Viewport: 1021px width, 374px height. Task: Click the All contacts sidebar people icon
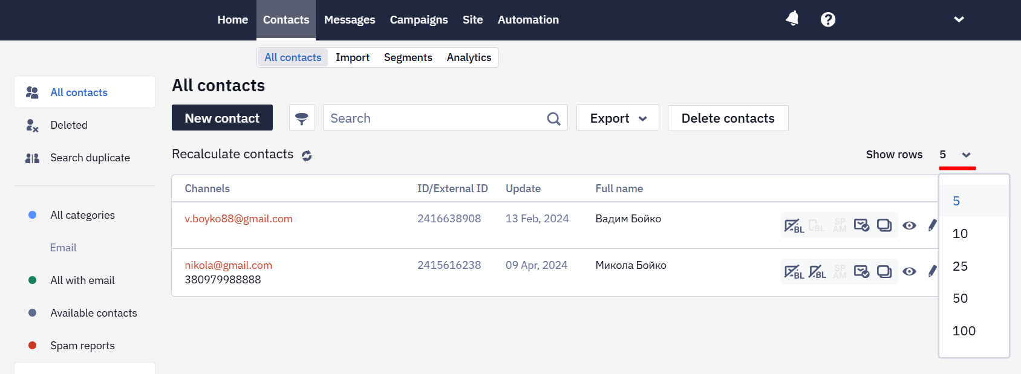tap(32, 92)
